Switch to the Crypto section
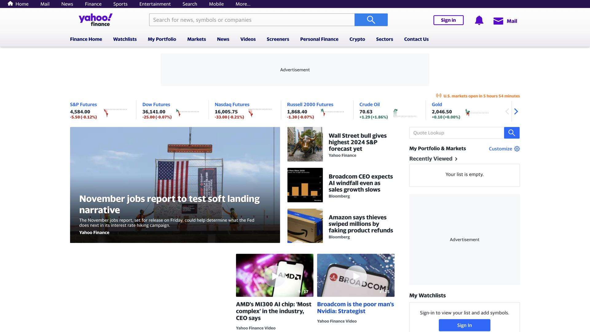The height and width of the screenshot is (332, 590). 357,39
